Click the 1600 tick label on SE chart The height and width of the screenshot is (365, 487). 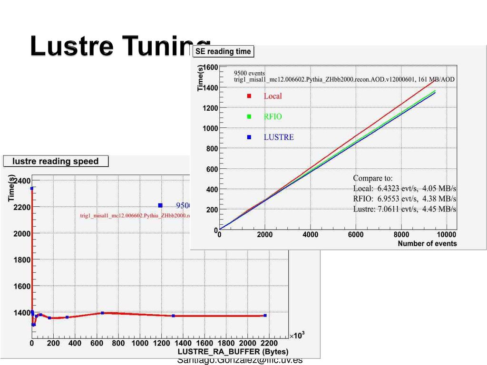(211, 67)
